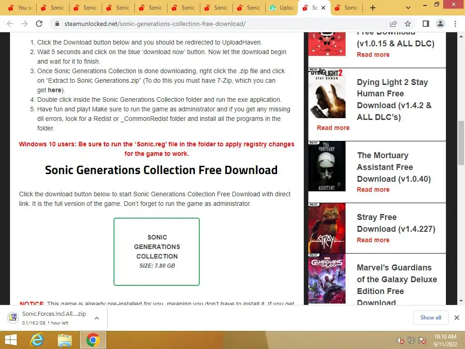Click the scrollbar up arrow

461,36
